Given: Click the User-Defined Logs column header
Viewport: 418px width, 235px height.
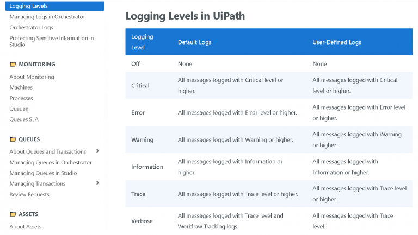Looking at the screenshot, I should (x=336, y=42).
